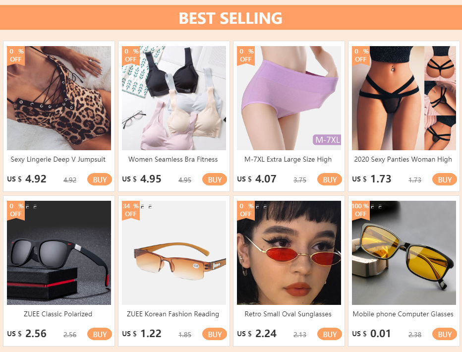Buy the Deep V Jumpsuit for 4.92
The height and width of the screenshot is (352, 462).
[x=100, y=179]
